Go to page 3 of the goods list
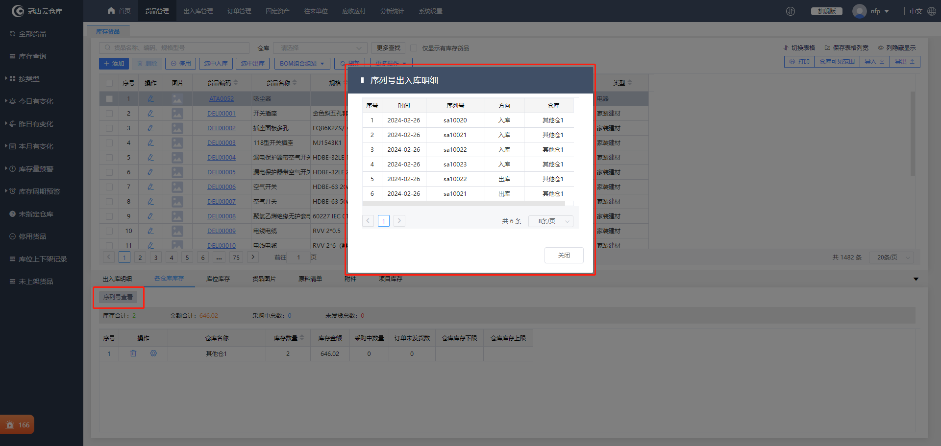Viewport: 941px width, 446px height. point(156,258)
